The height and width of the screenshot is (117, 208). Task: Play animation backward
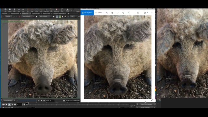click(x=6, y=105)
